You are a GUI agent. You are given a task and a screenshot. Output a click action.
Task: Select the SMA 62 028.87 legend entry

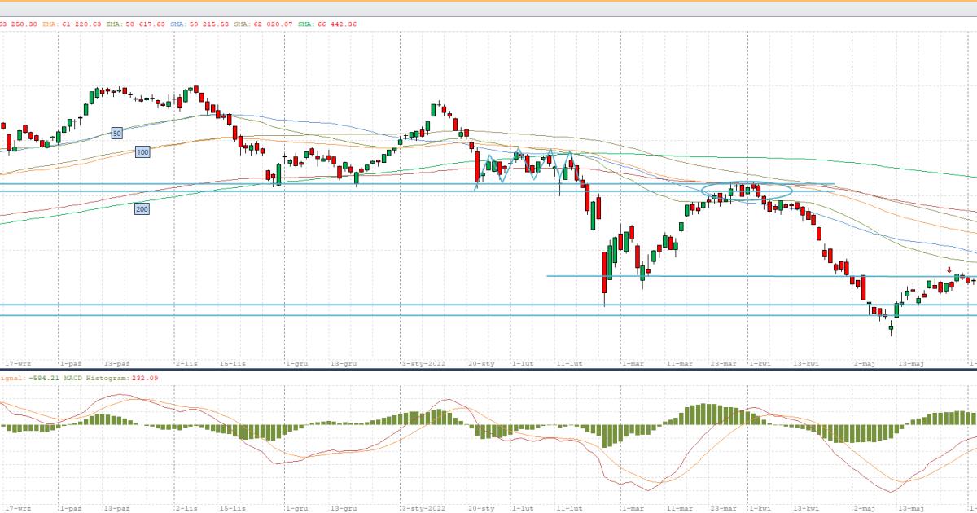pyautogui.click(x=264, y=24)
